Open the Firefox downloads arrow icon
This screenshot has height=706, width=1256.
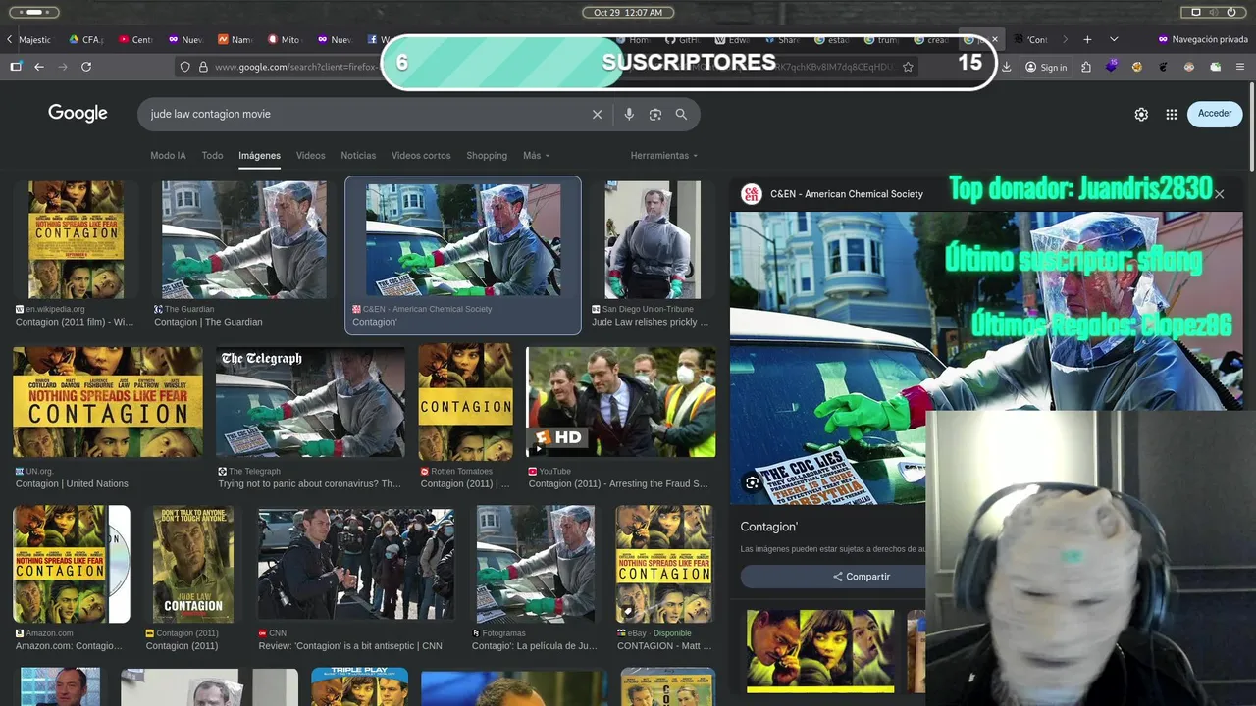click(x=1006, y=67)
